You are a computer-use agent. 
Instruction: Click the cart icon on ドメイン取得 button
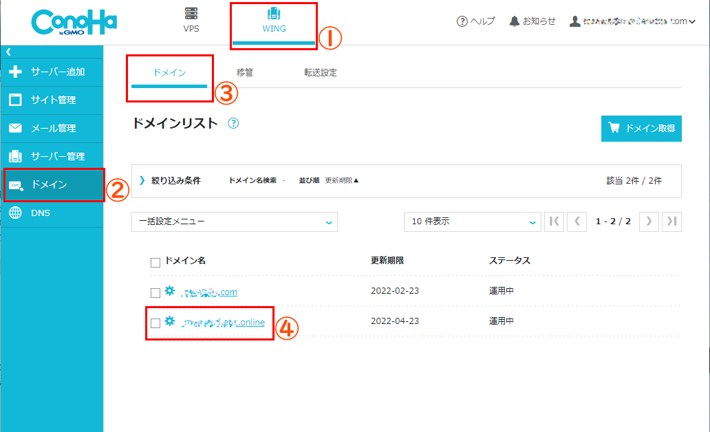tap(614, 128)
